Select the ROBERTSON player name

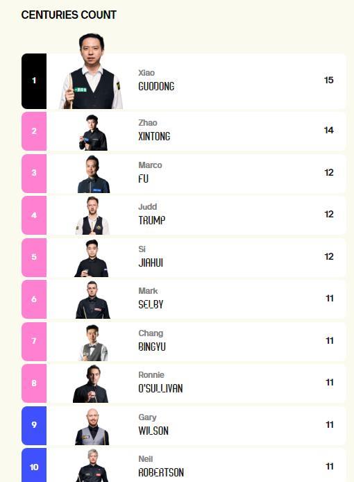point(161,472)
